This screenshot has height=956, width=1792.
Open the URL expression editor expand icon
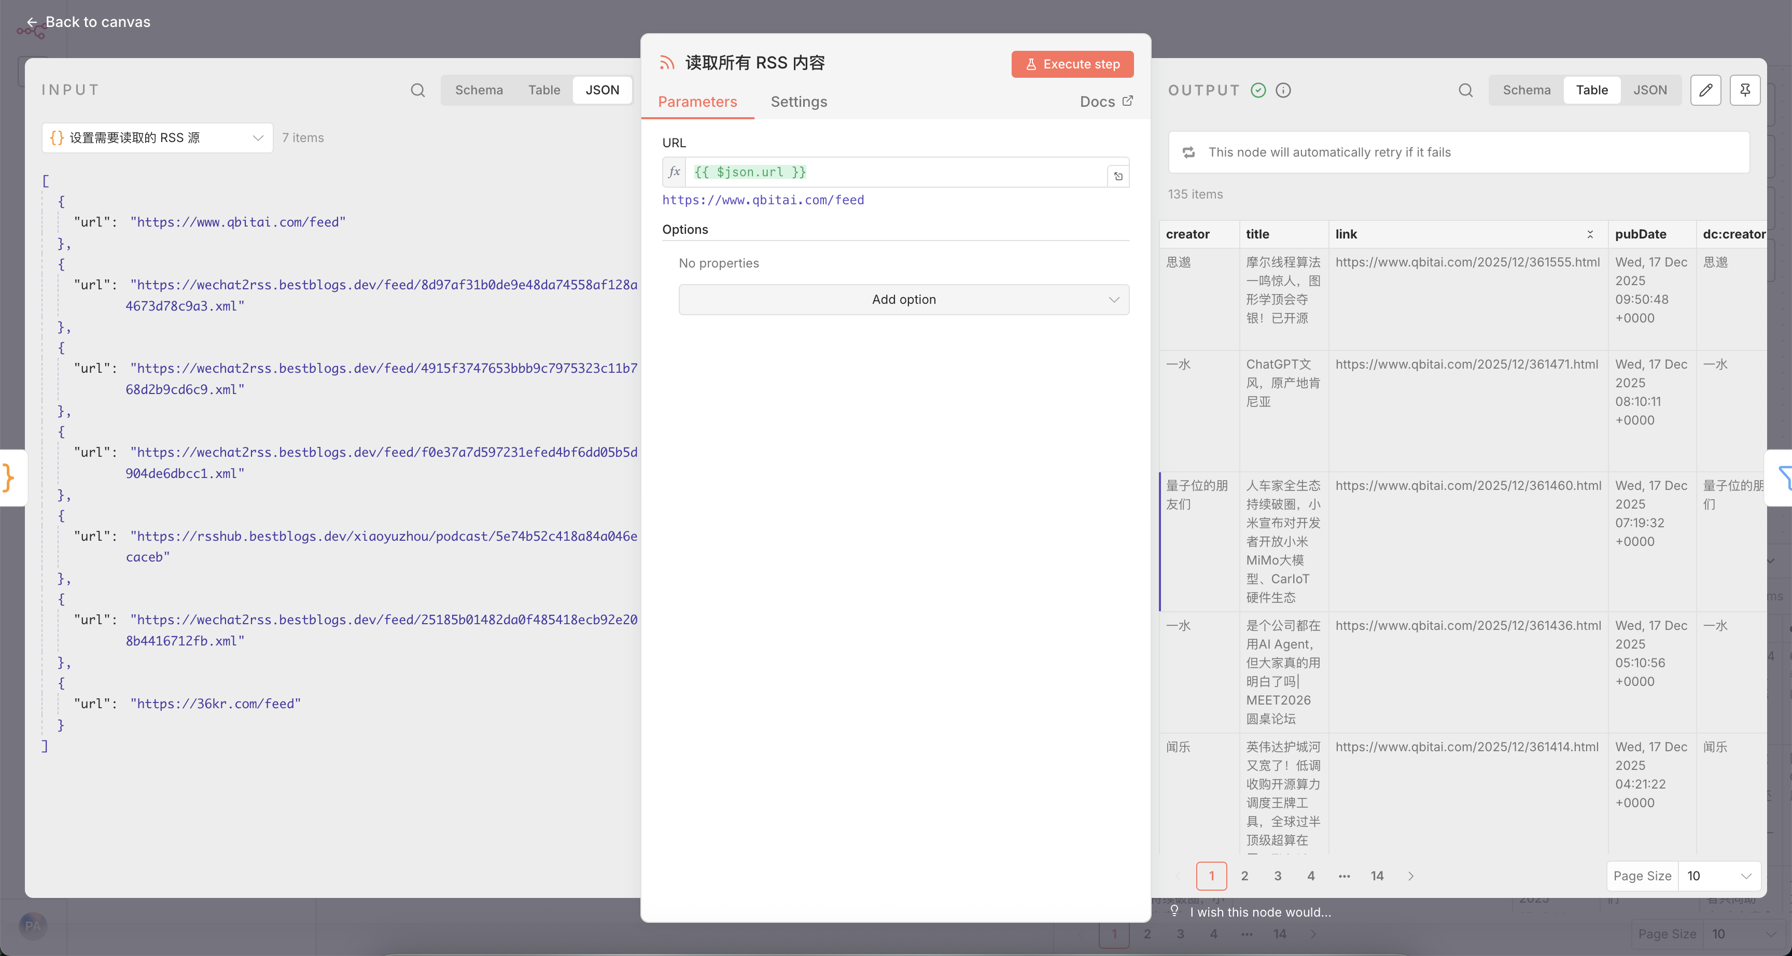tap(1118, 176)
